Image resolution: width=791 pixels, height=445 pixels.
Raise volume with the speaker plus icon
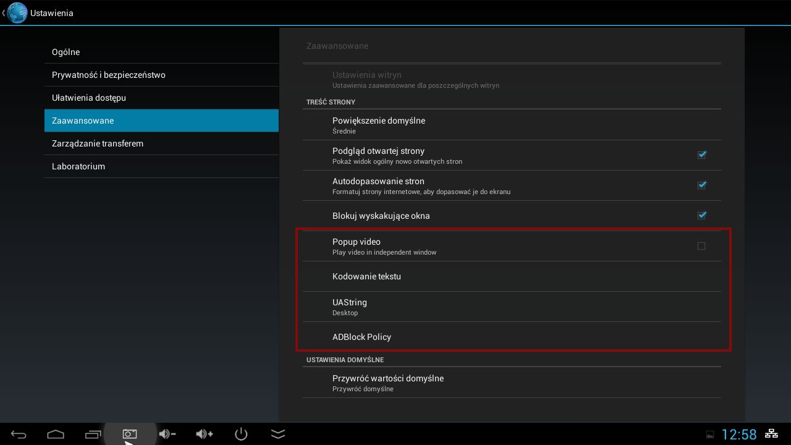point(204,434)
